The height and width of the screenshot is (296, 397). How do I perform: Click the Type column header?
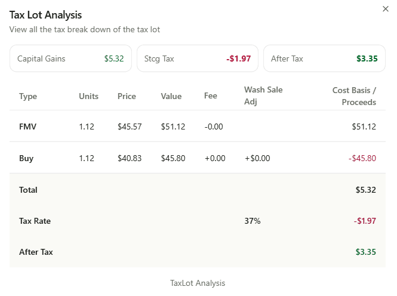click(28, 97)
